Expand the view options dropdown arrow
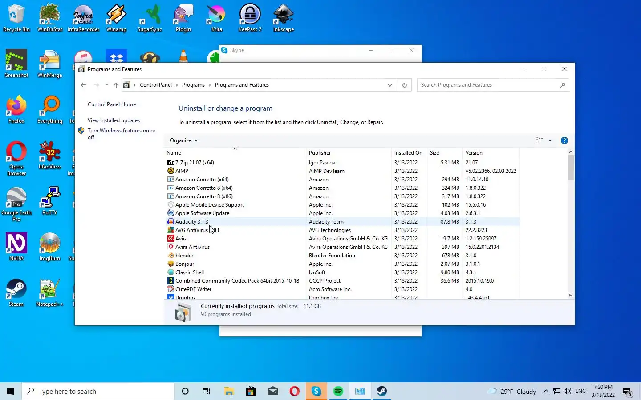Screen dimensions: 641x400 (550, 140)
